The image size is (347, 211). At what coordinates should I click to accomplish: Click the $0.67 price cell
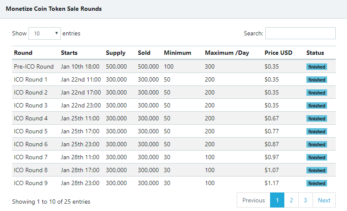[271, 118]
